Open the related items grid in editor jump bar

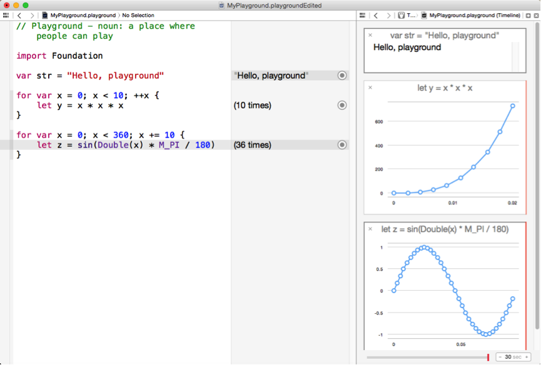6,15
